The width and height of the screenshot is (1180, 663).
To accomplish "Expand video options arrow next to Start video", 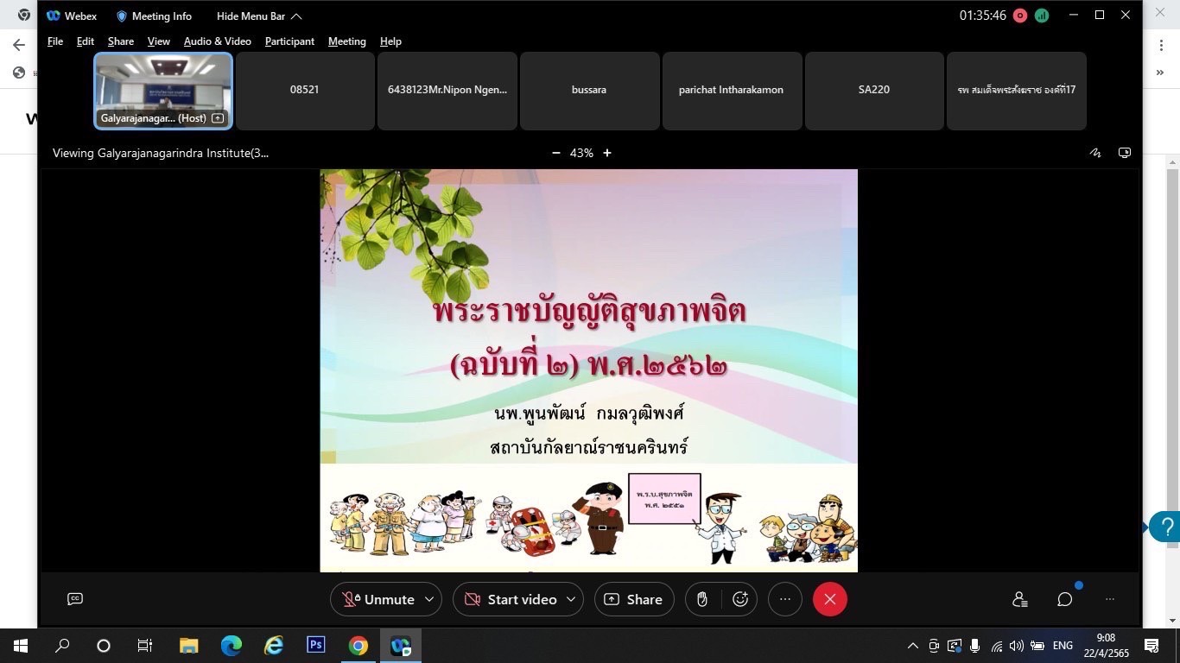I will 571,599.
